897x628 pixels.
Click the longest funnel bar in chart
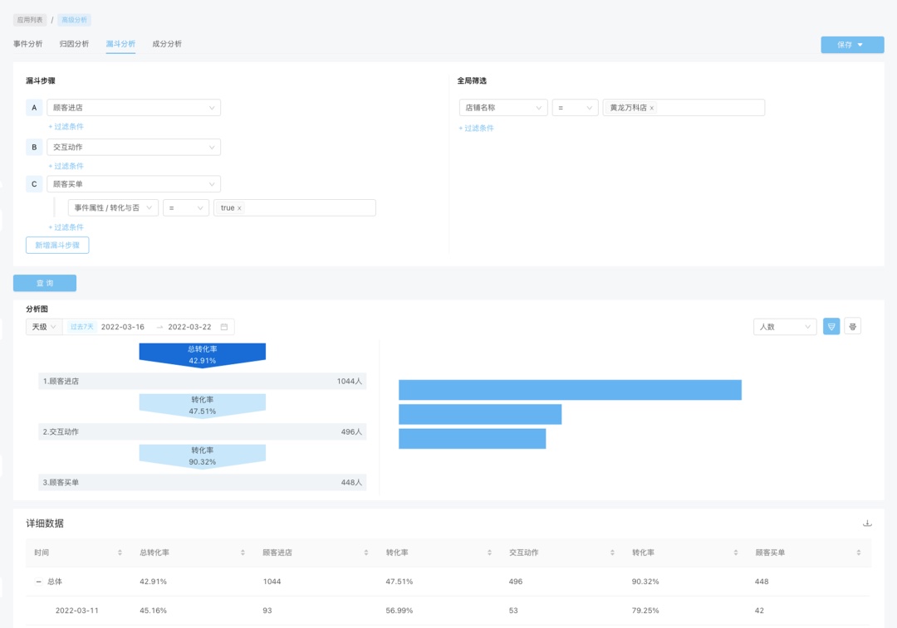[570, 390]
